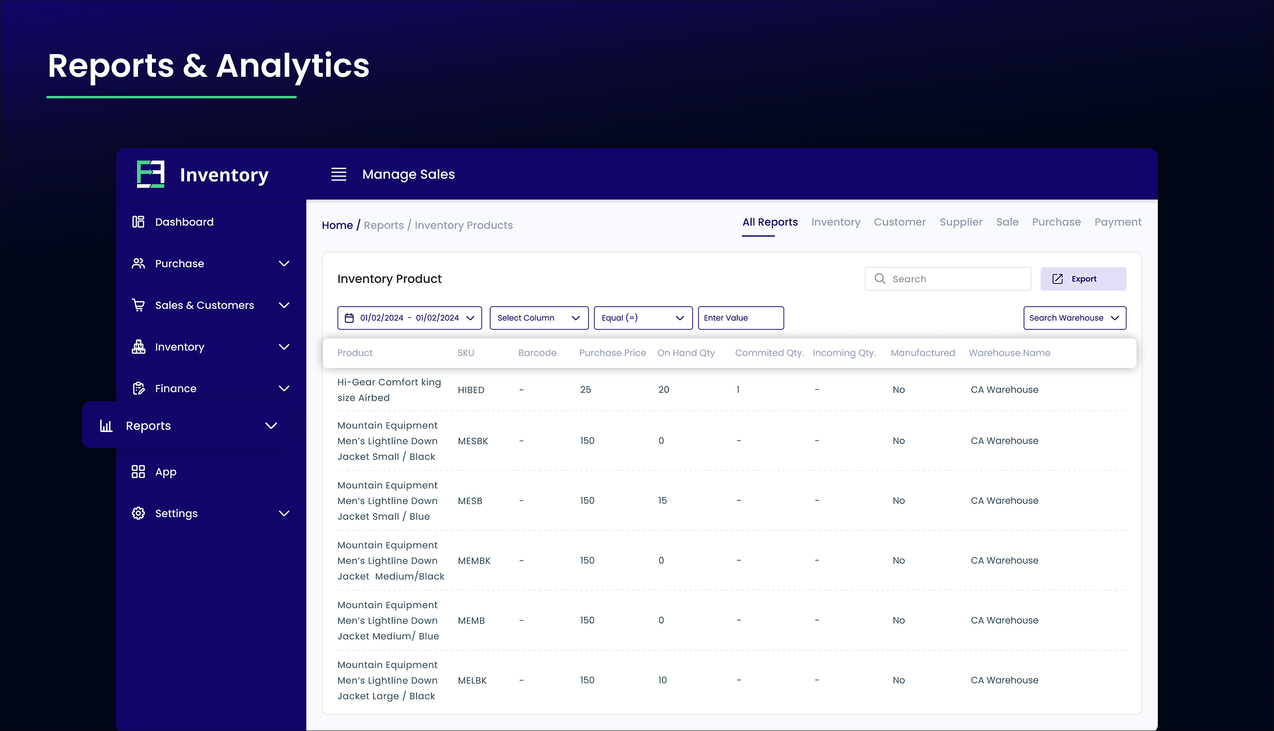The image size is (1274, 731).
Task: Expand the Purchase sidebar menu chevron
Action: click(284, 263)
